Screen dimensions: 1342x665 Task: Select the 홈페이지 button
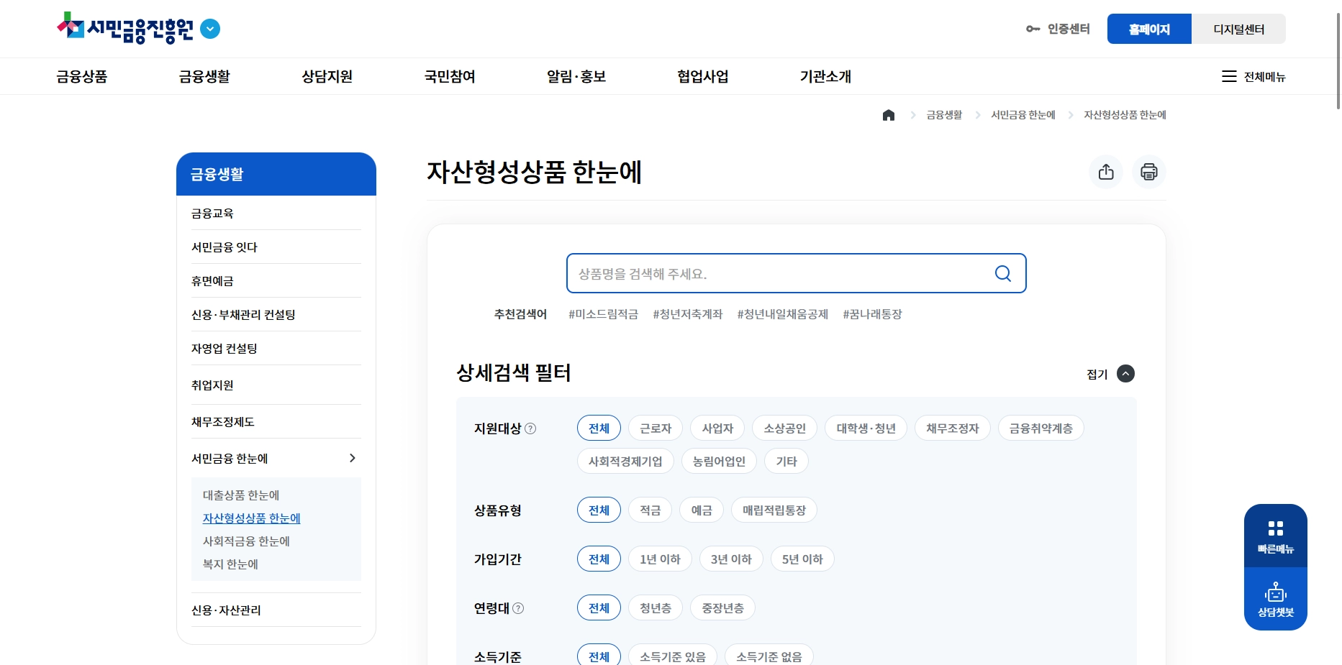(x=1149, y=29)
